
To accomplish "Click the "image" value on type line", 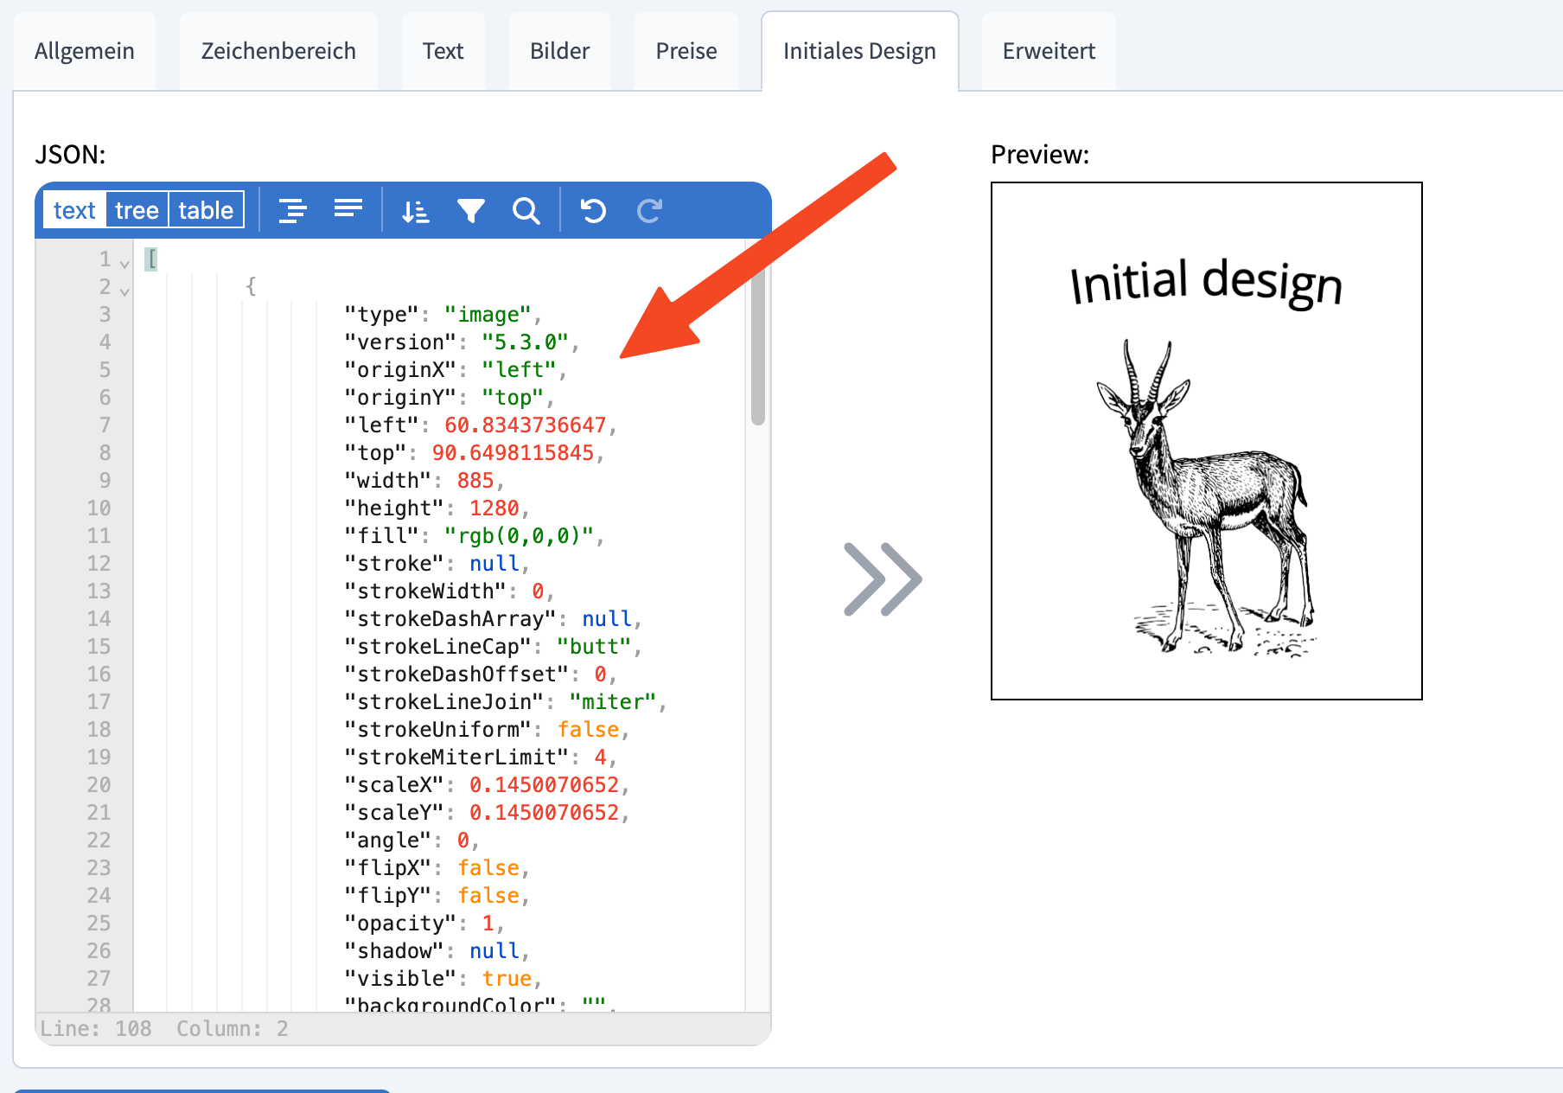I will (x=488, y=315).
